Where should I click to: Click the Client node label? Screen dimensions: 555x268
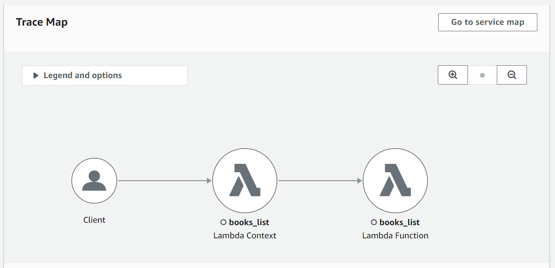coord(94,220)
